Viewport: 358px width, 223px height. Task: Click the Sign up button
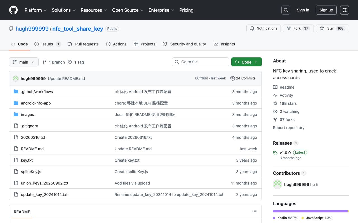coord(326,10)
